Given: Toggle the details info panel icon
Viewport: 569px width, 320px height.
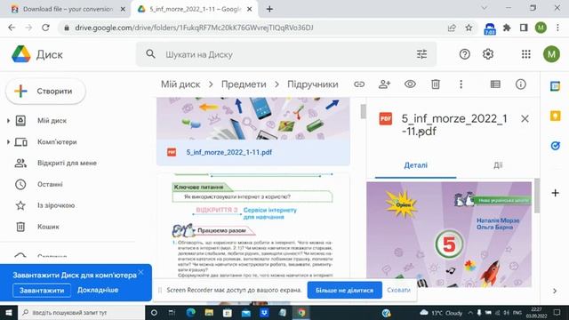Looking at the screenshot, I should (x=521, y=84).
